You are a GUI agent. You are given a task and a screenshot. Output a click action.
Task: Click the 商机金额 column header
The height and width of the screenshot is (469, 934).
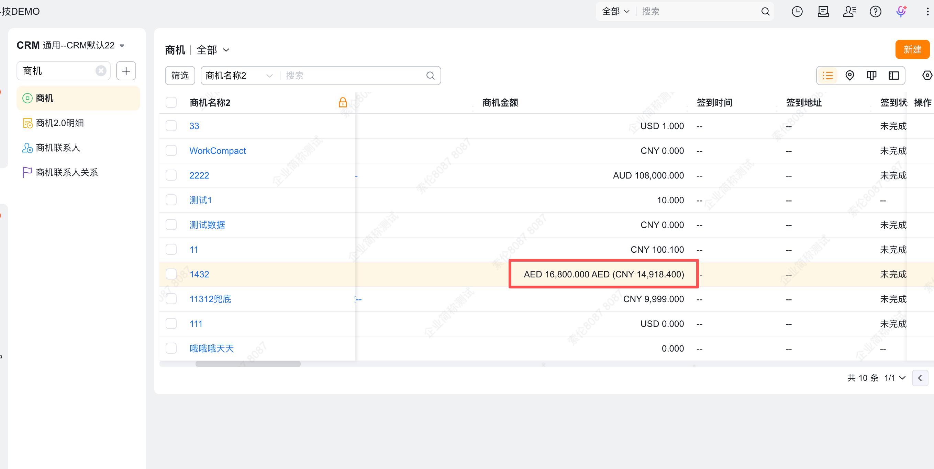[500, 103]
